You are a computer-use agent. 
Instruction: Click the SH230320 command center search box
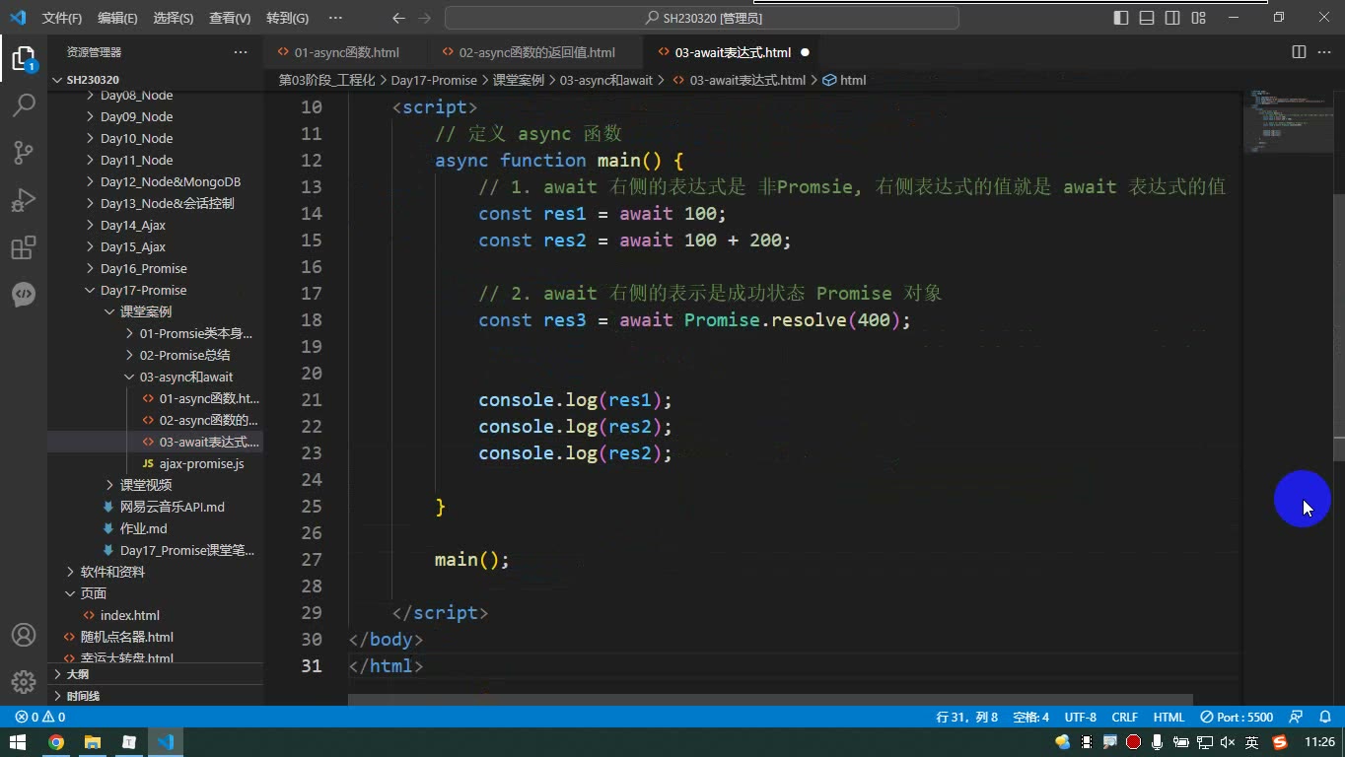click(x=701, y=18)
